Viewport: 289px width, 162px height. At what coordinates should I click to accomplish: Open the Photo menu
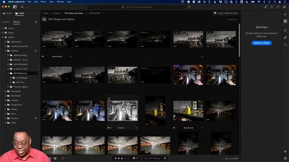pyautogui.click(x=43, y=2)
